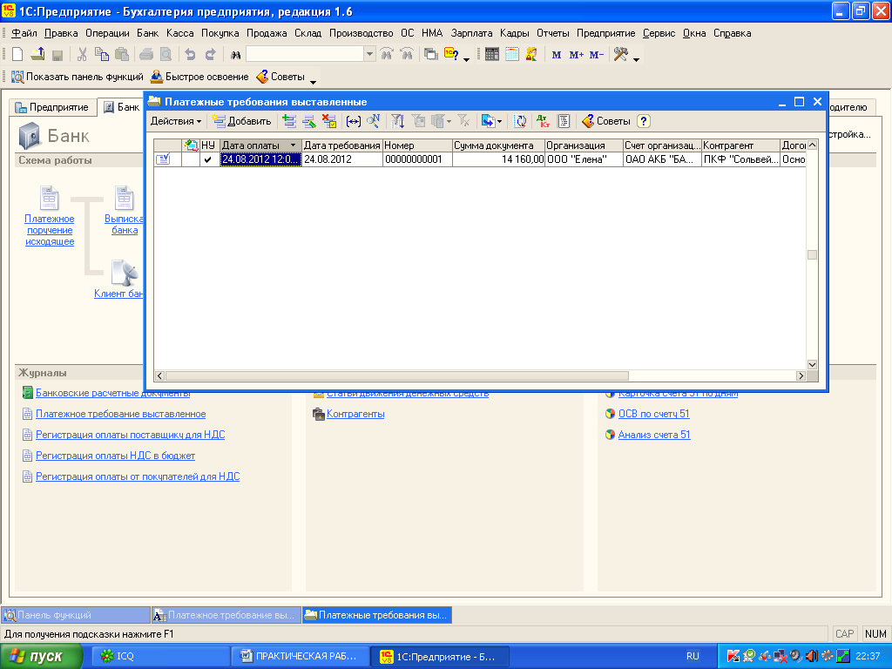Click the 1C help question icon
Viewport: 892px width, 669px height.
451,55
